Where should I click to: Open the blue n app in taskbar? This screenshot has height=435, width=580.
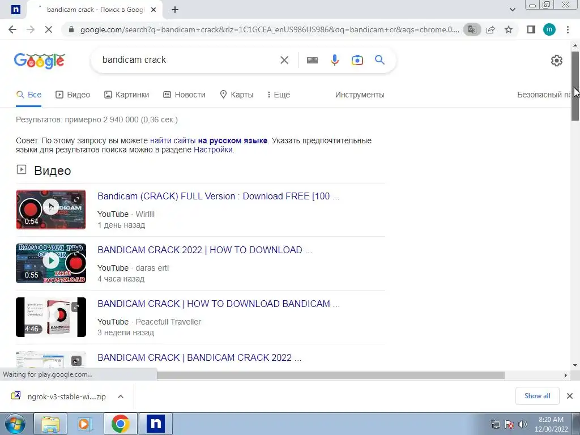click(156, 424)
